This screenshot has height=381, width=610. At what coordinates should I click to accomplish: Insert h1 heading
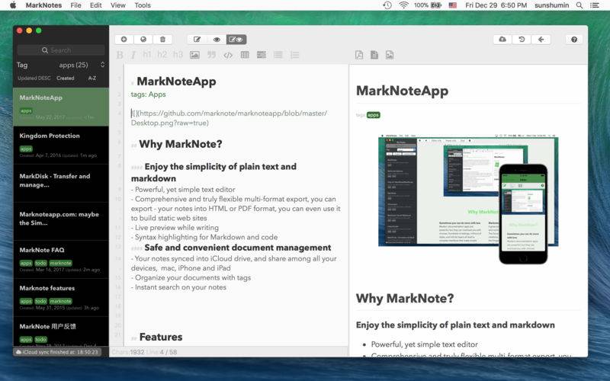146,54
